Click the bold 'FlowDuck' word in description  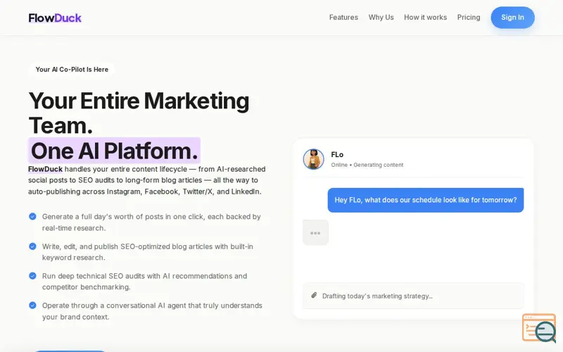pos(45,169)
